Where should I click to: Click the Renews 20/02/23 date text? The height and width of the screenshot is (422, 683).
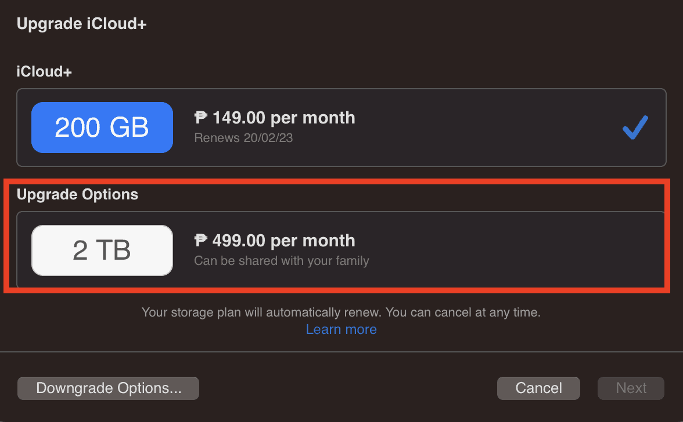click(243, 138)
